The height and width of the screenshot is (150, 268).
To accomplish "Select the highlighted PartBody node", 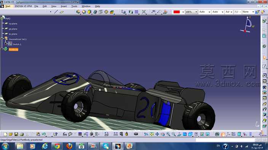I will (13, 50).
